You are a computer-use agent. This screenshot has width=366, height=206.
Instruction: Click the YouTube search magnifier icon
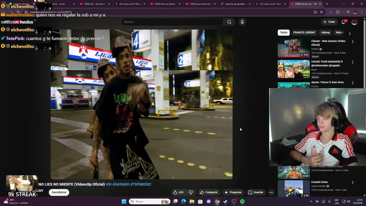pyautogui.click(x=229, y=22)
